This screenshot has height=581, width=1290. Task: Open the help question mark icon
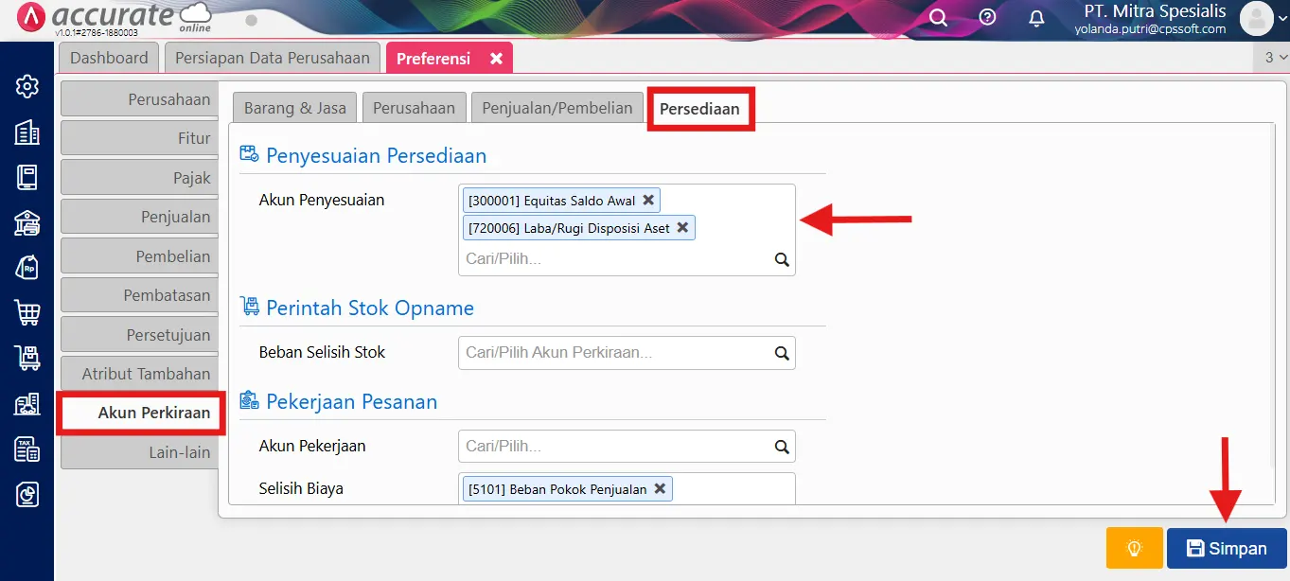987,17
